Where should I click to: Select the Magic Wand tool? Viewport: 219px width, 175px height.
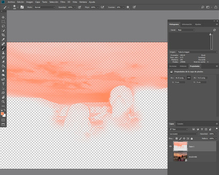pyautogui.click(x=3, y=31)
